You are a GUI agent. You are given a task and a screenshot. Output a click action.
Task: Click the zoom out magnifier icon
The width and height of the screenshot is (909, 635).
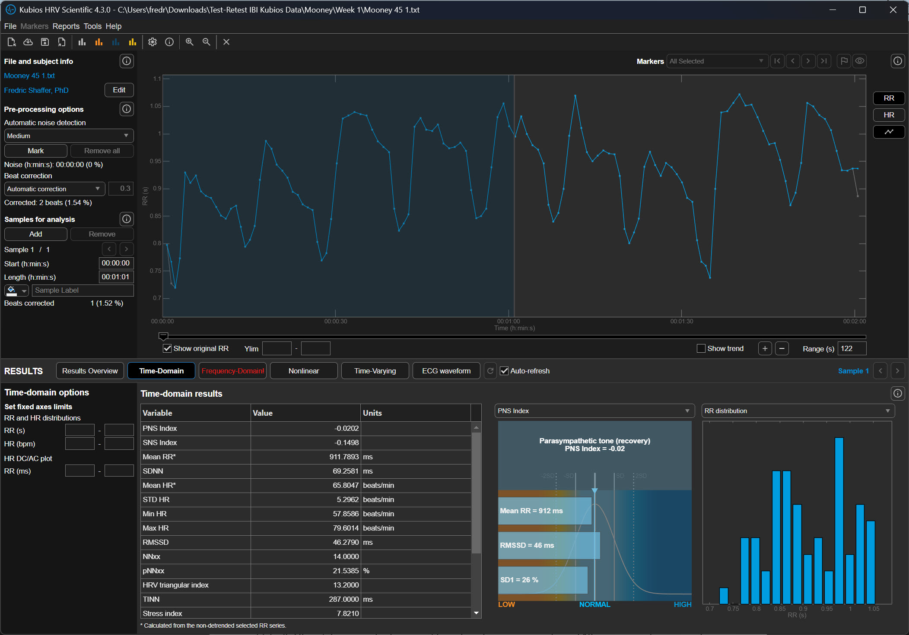point(207,42)
